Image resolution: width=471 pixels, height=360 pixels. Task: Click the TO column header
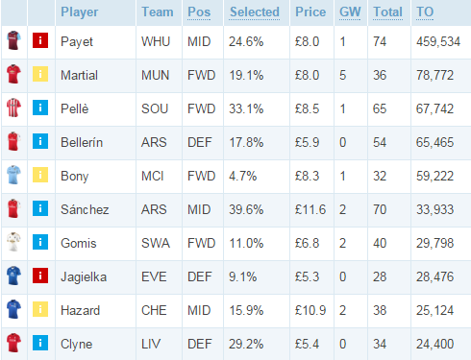[x=425, y=12]
